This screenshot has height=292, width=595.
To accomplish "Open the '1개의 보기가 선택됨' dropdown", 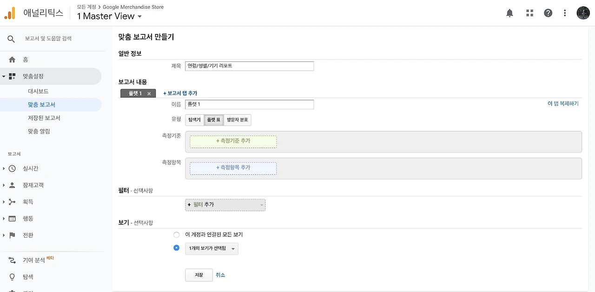I will coord(212,249).
